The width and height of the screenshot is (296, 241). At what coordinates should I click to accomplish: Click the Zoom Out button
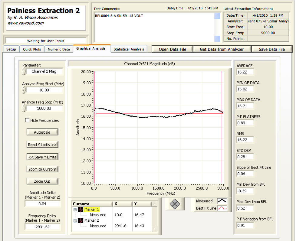(x=42, y=181)
